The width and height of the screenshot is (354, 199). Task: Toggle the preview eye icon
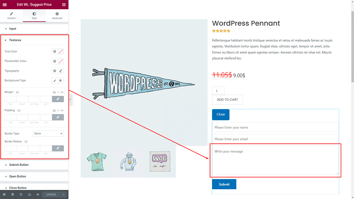(38, 195)
